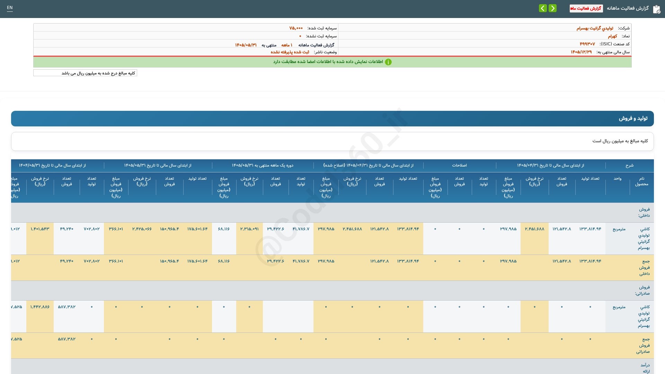
Task: Click monthly sales amount 68,116 in product row
Action: [224, 229]
